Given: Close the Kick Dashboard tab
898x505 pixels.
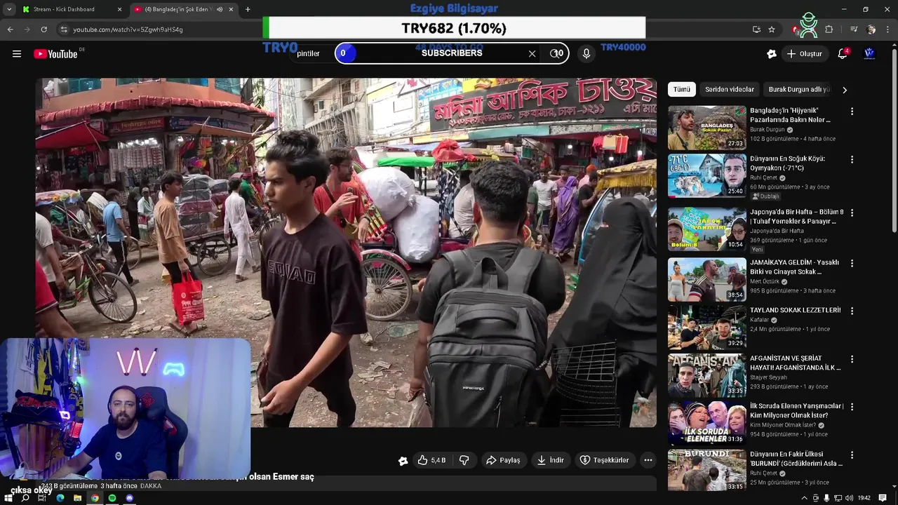Looking at the screenshot, I should (x=119, y=9).
